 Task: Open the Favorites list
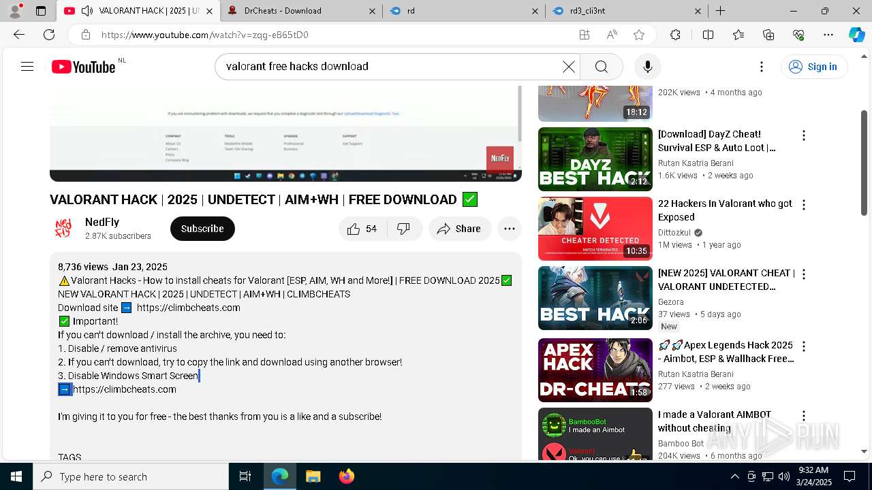tap(738, 35)
